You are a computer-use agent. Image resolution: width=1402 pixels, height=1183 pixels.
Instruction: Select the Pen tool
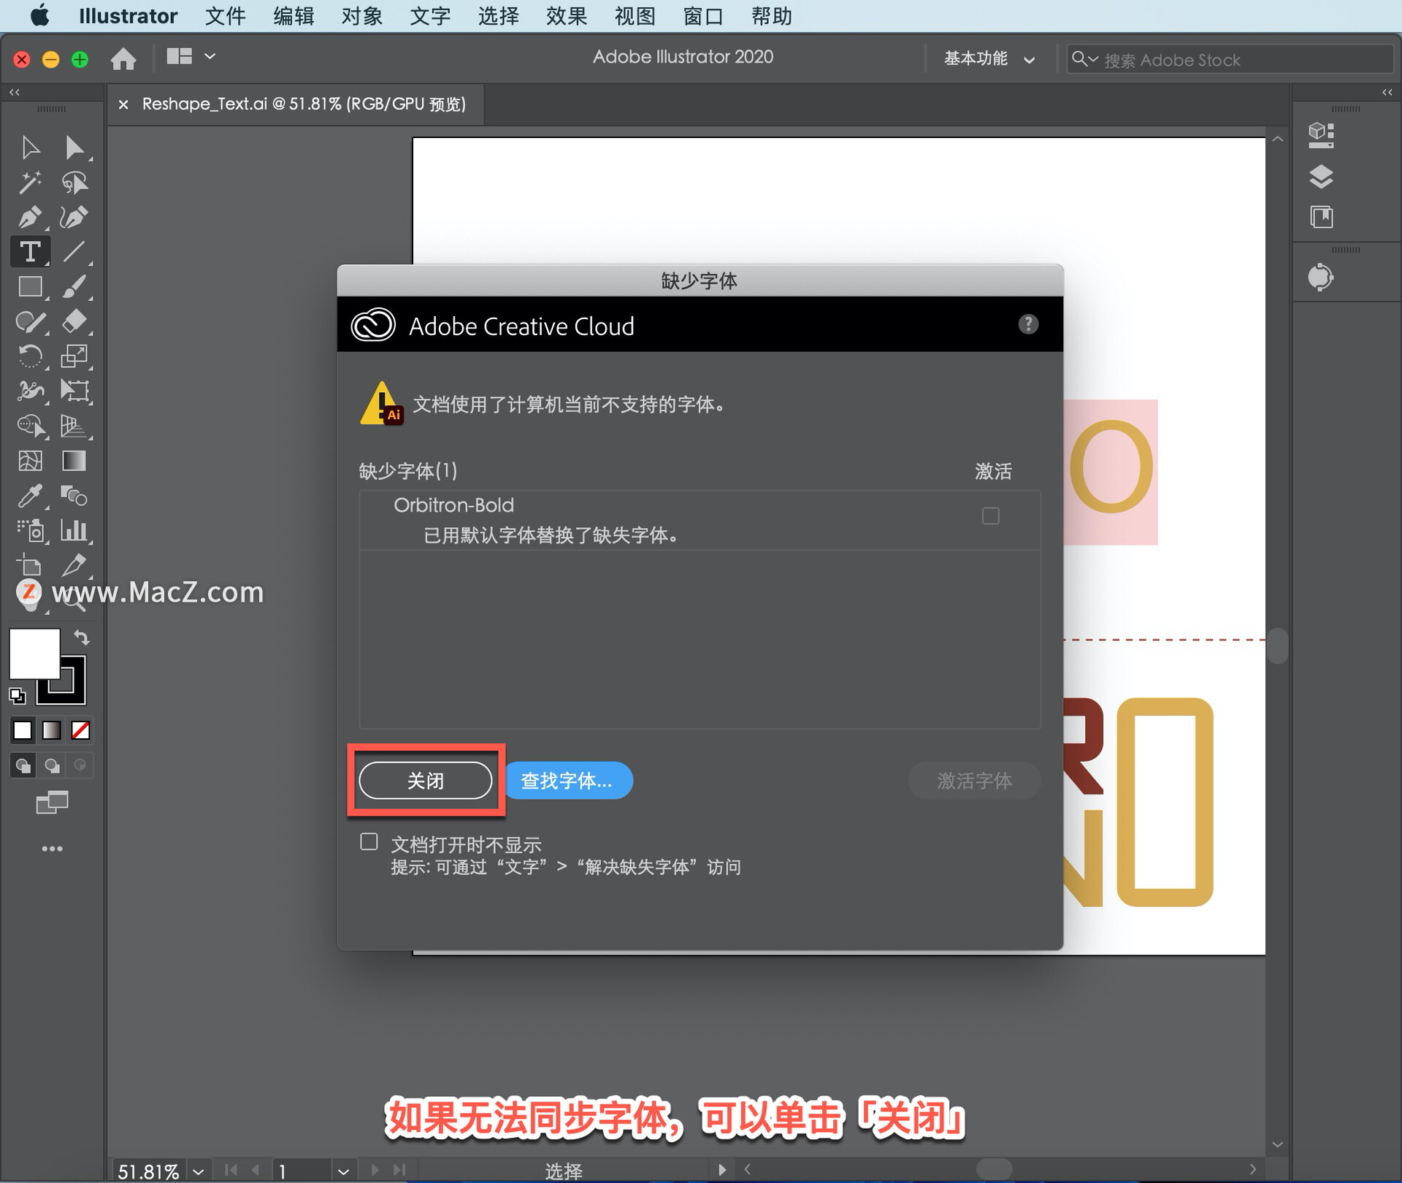(29, 217)
